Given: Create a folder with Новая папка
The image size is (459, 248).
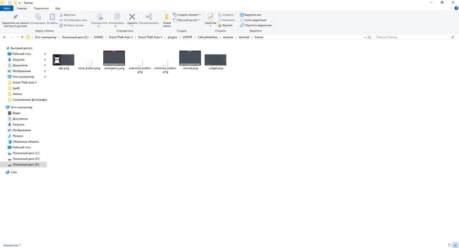Looking at the screenshot, I should [167, 20].
